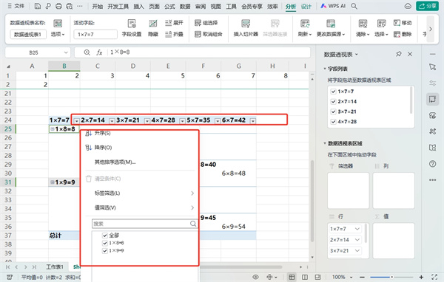The image size is (444, 282).
Task: Click the save icon in the title bar
Action: [38, 6]
